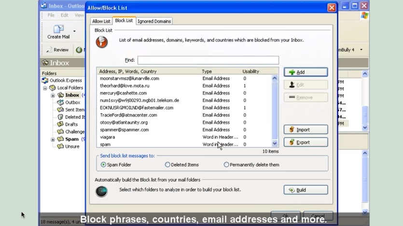This screenshot has height=226, width=403.
Task: Expand the Spam folder node
Action: point(53,140)
